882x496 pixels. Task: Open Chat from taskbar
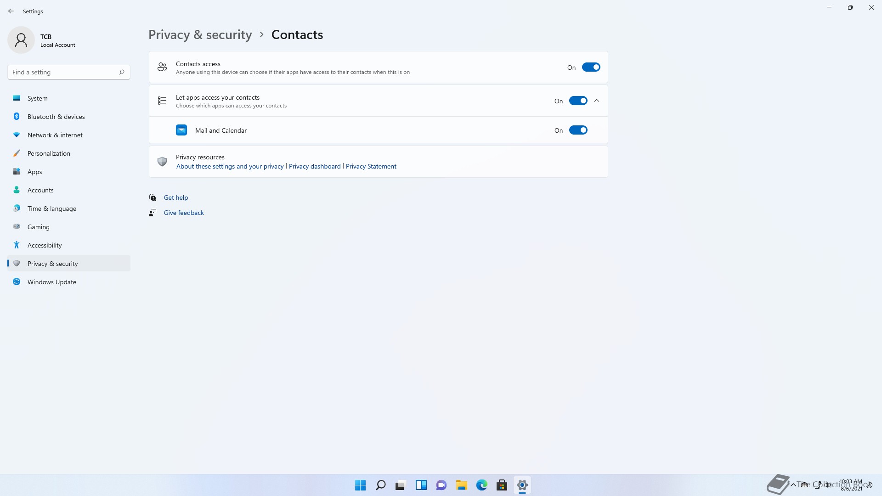click(x=441, y=485)
